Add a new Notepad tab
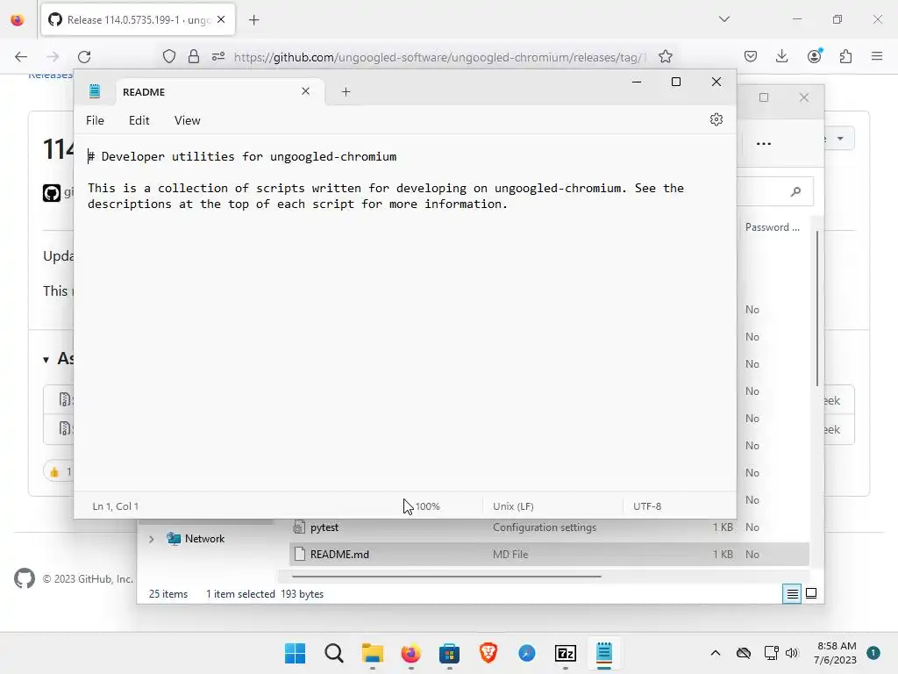The width and height of the screenshot is (898, 674). click(x=346, y=91)
